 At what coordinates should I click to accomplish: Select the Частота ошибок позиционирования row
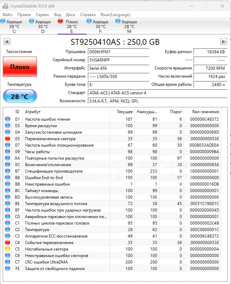point(112,145)
